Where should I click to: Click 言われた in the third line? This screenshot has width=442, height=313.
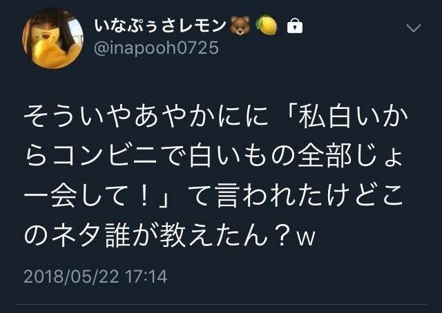268,195
